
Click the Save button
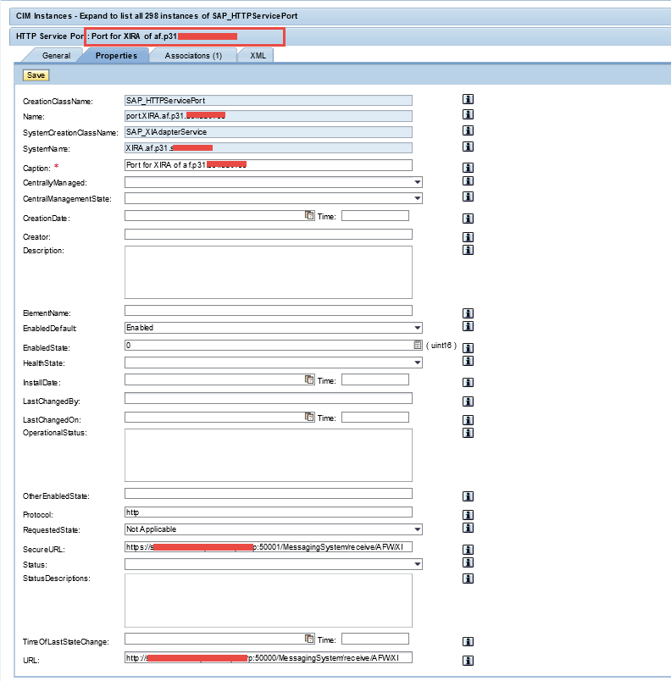pyautogui.click(x=36, y=75)
